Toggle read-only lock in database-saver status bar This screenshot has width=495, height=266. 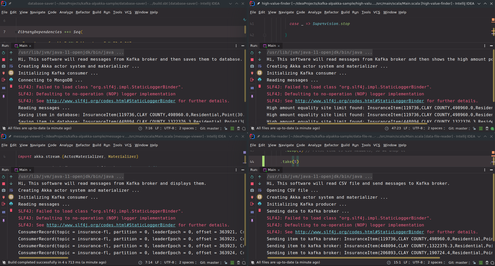coord(226,129)
